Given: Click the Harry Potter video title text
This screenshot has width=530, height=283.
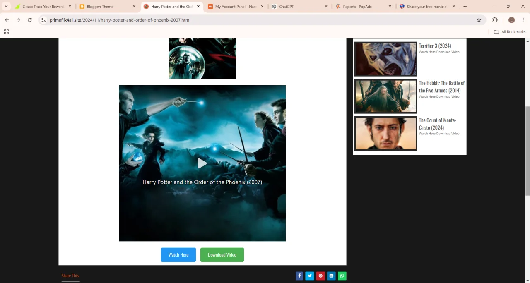Looking at the screenshot, I should 202,182.
